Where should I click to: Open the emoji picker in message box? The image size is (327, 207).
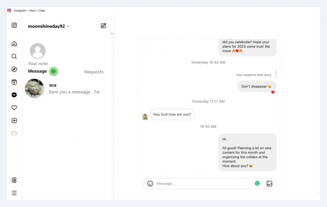click(150, 183)
